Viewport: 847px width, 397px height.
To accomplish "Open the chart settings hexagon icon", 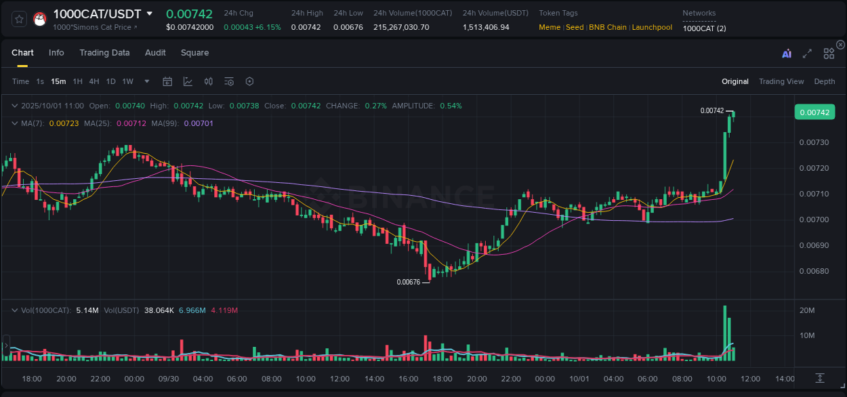I will point(249,81).
